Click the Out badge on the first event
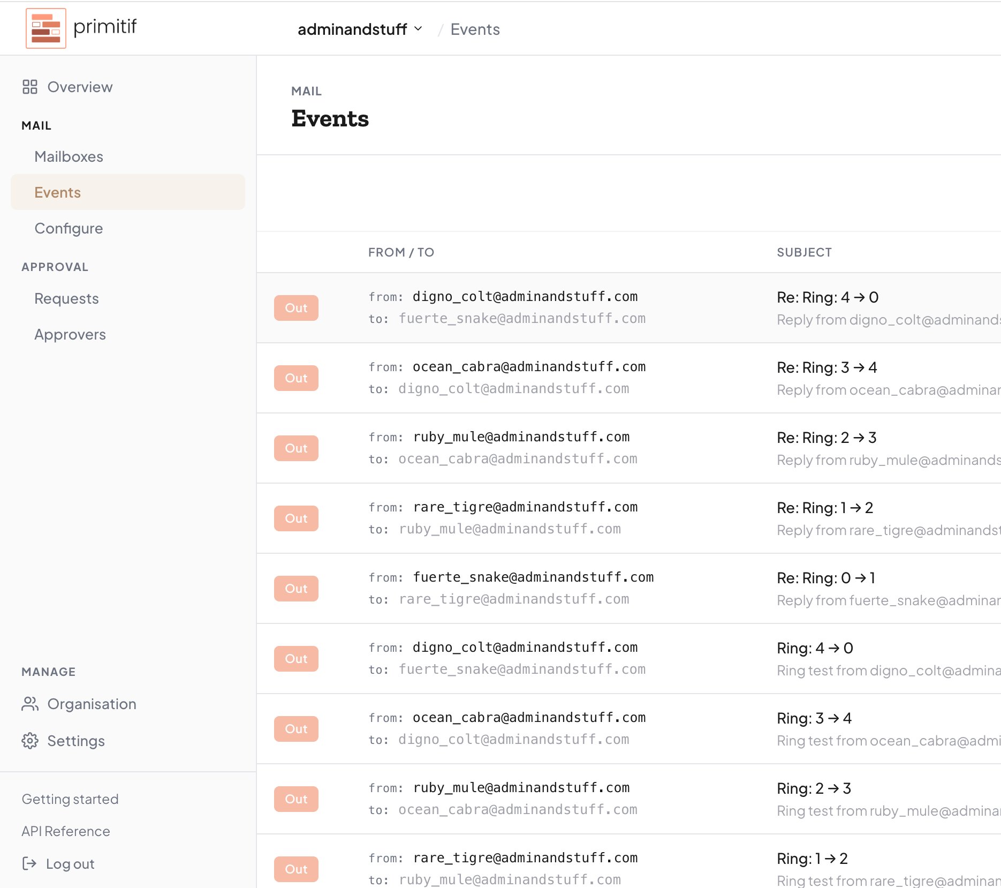1001x888 pixels. (x=295, y=307)
